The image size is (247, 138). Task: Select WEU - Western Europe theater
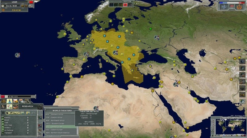[x=61, y=124]
